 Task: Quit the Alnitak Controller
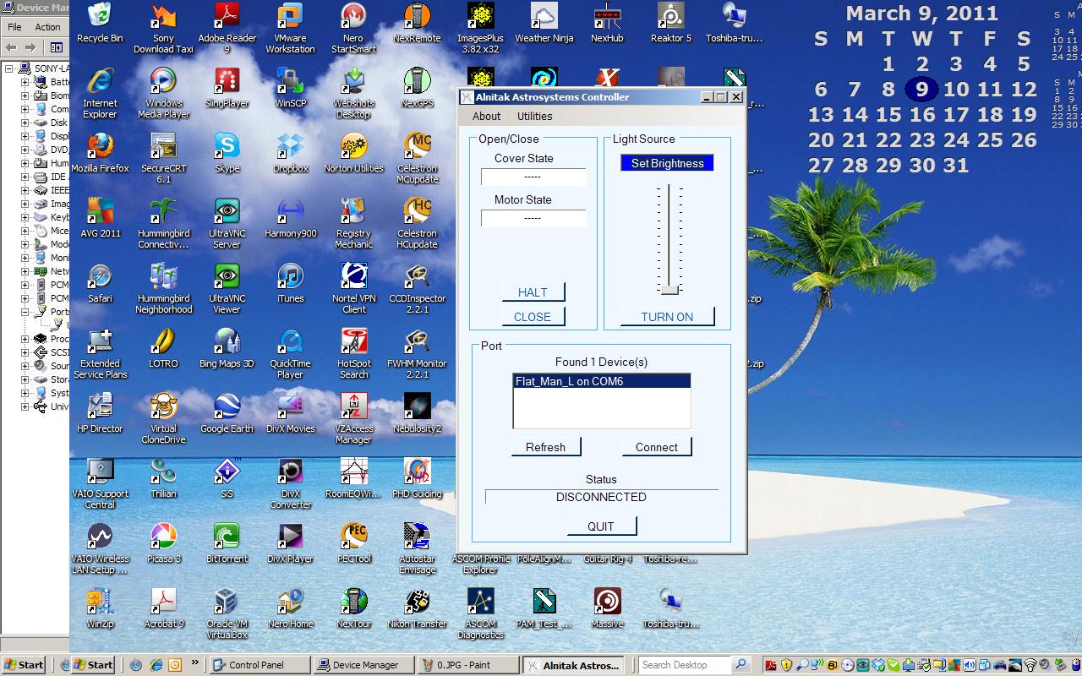point(601,526)
